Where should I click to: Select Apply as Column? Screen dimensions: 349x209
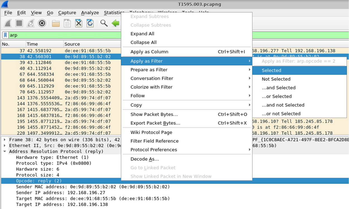(187, 52)
